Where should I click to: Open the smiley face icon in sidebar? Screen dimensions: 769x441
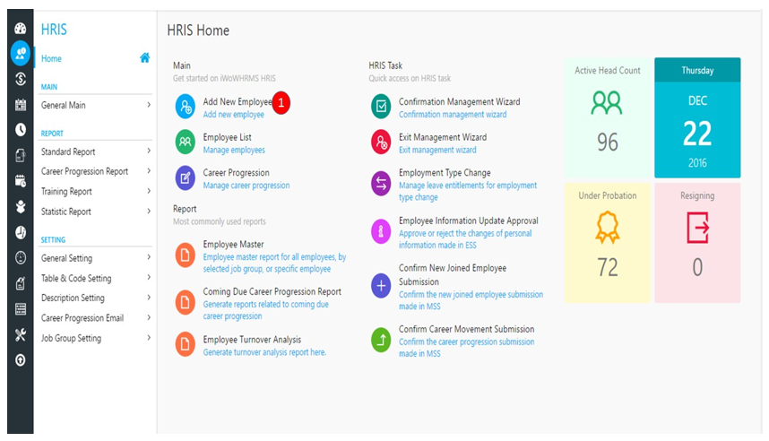(x=20, y=257)
